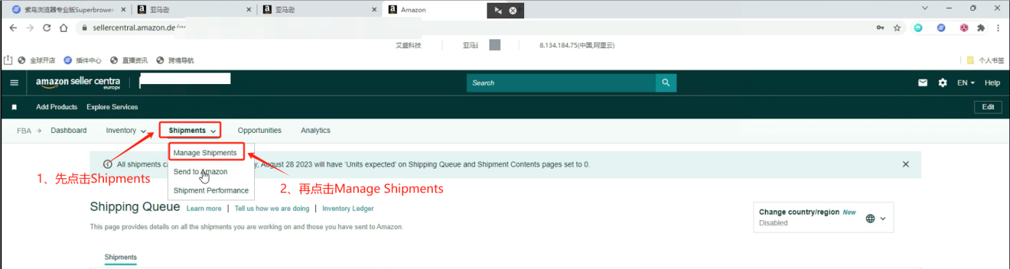Reload the page with refresh icon
Image resolution: width=1010 pixels, height=269 pixels.
click(x=47, y=28)
